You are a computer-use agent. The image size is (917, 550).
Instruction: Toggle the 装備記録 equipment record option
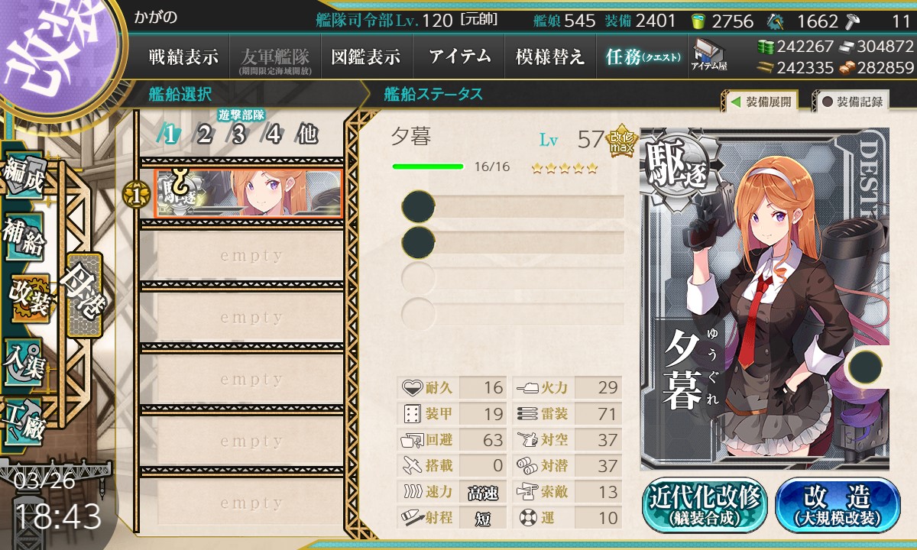853,102
